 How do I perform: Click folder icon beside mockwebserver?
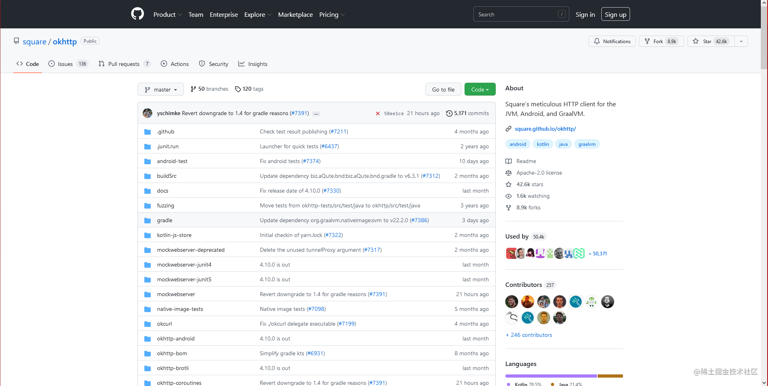coord(148,294)
